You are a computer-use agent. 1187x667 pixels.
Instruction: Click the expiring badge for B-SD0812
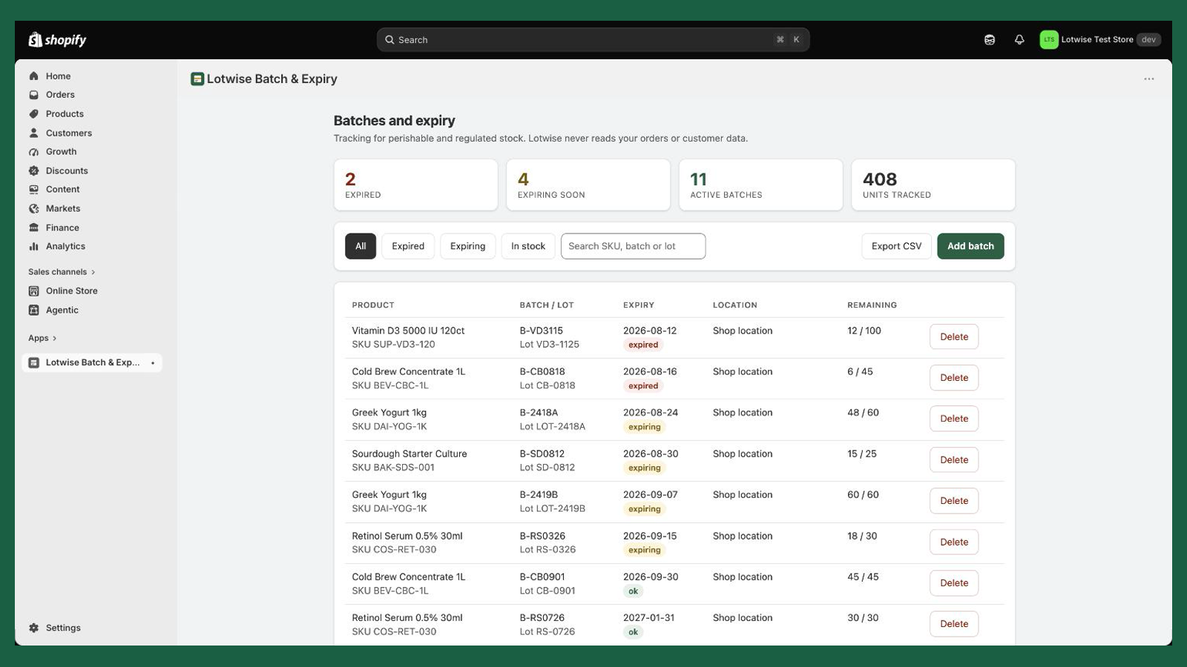click(644, 468)
